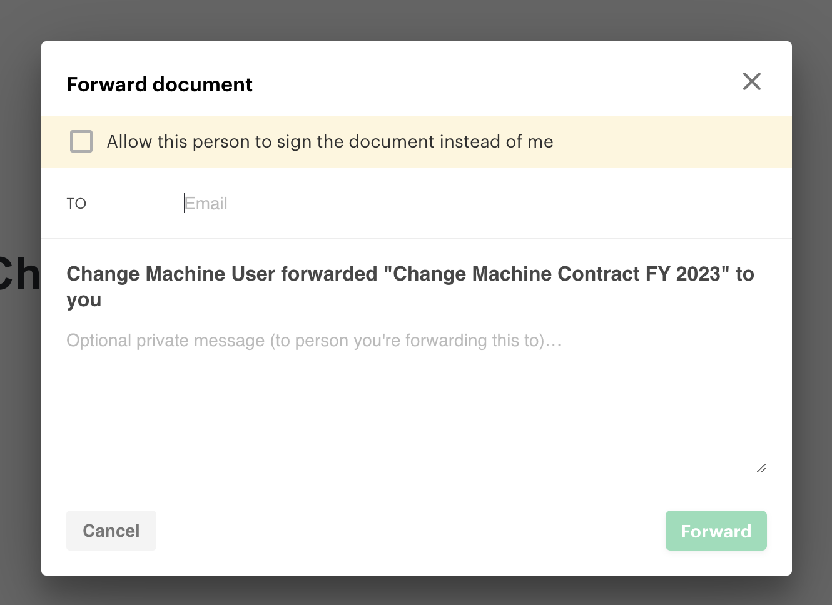This screenshot has width=832, height=605.
Task: Close the Forward document dialog
Action: coord(751,81)
